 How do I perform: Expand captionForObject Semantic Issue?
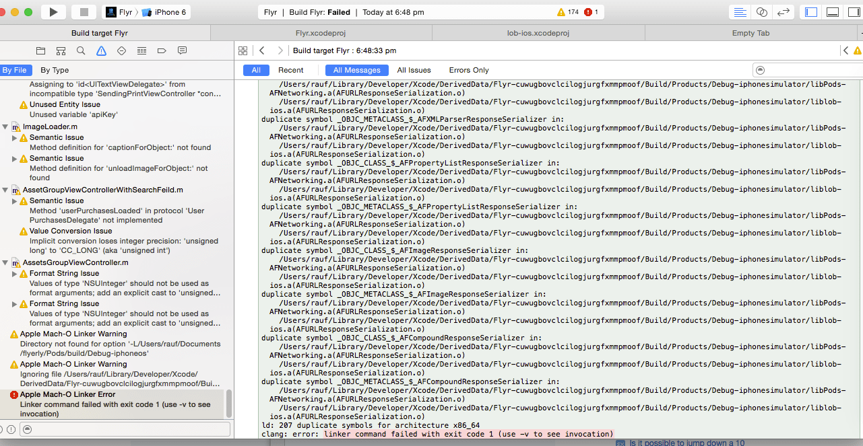click(15, 137)
